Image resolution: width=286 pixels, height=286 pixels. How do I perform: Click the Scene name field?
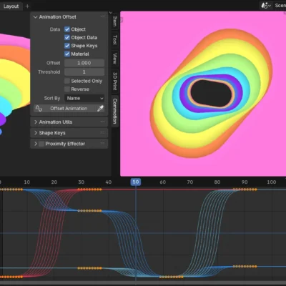(280, 6)
